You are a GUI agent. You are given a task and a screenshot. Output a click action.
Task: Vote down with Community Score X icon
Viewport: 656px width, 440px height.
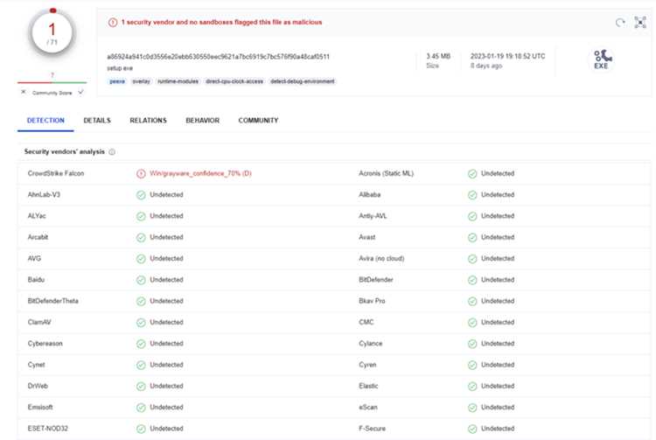tap(24, 92)
